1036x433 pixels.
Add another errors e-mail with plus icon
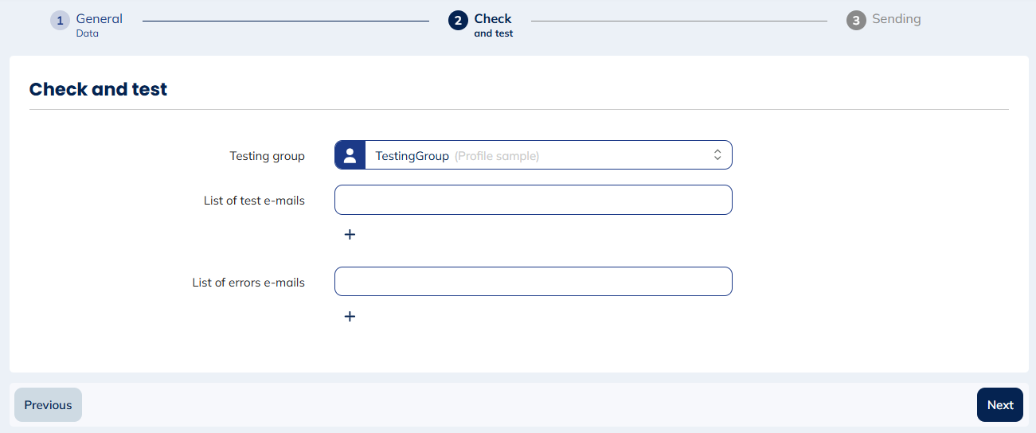pos(350,317)
